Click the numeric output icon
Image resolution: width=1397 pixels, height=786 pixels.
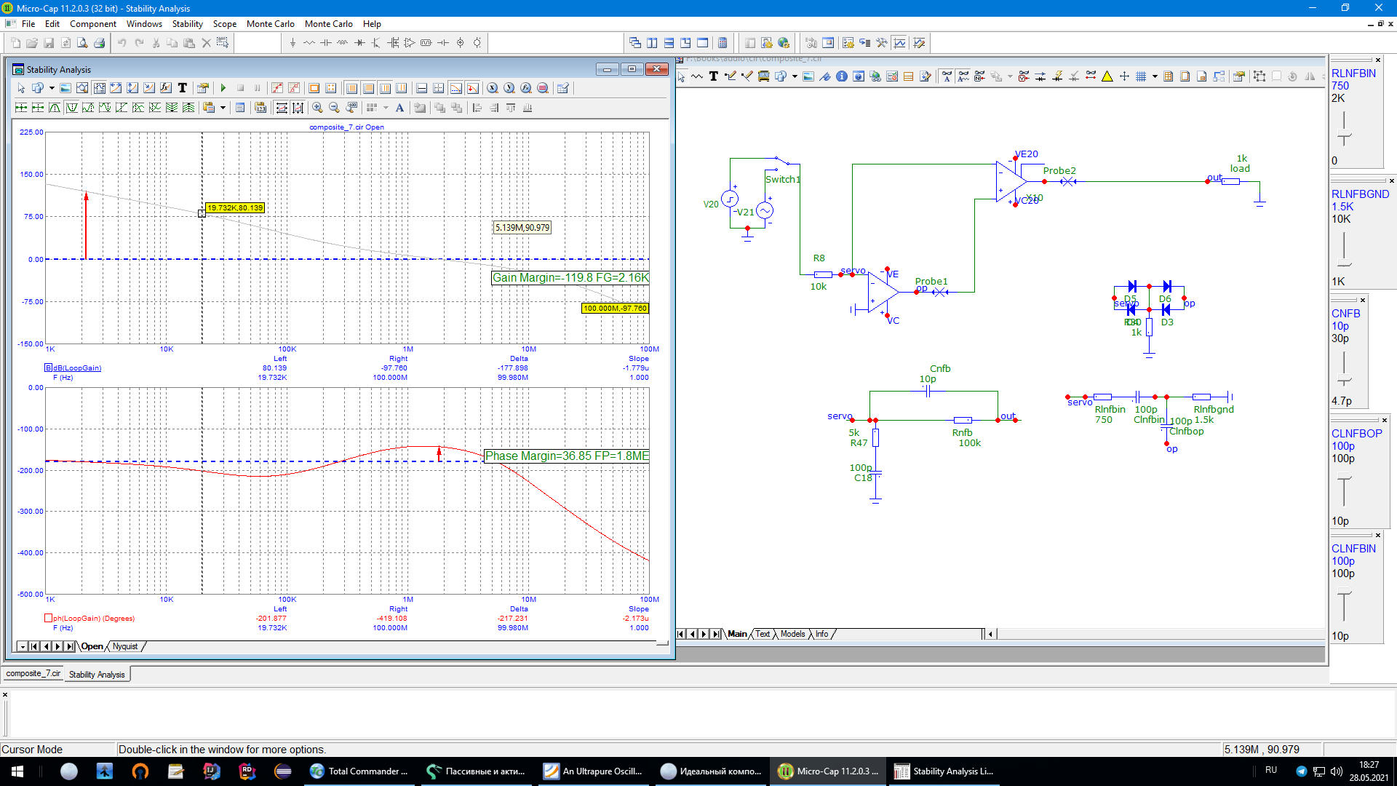pos(260,108)
